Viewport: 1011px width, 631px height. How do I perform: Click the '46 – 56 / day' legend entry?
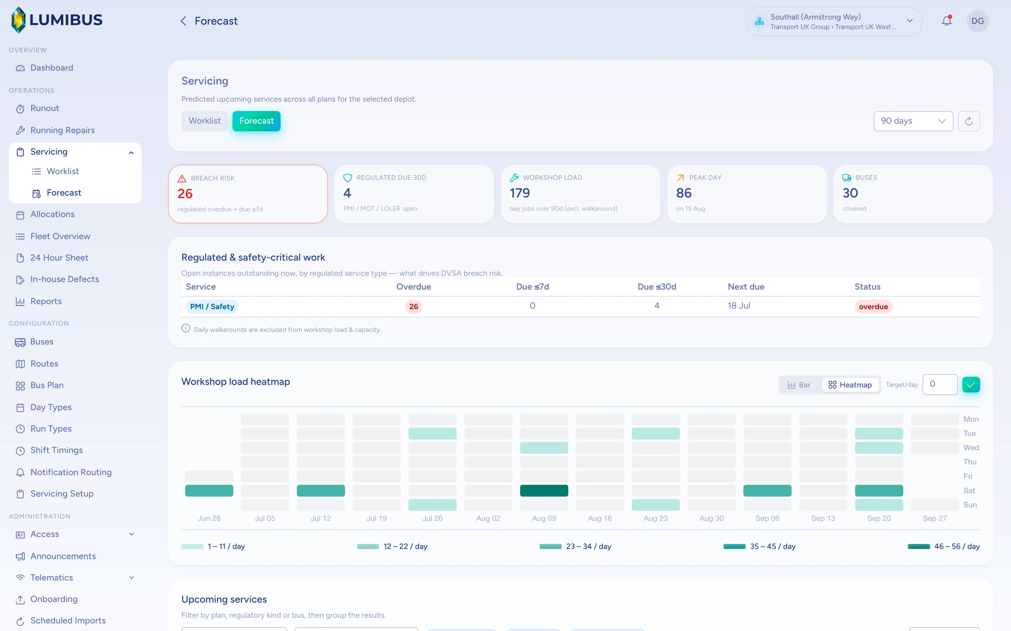click(944, 547)
